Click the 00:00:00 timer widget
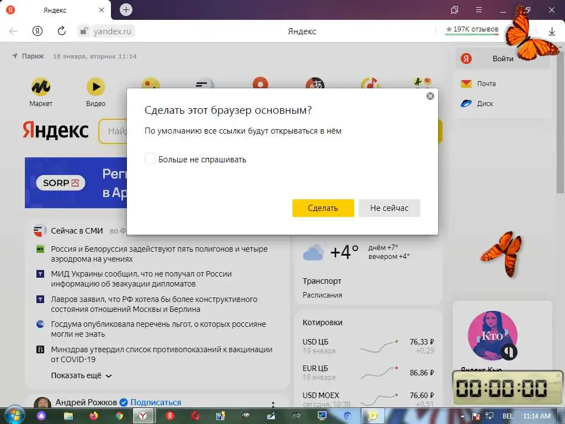The width and height of the screenshot is (565, 424). pyautogui.click(x=508, y=388)
